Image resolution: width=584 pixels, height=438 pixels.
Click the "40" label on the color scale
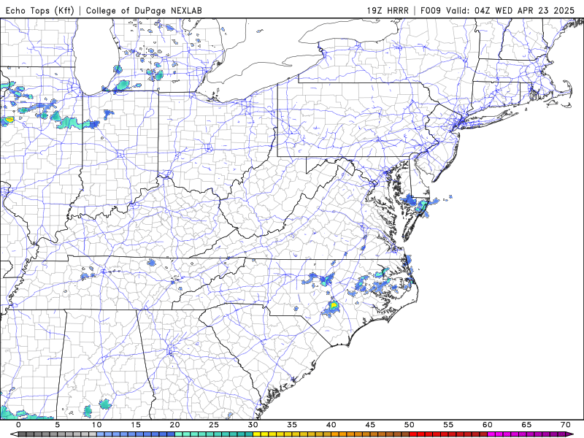click(x=331, y=425)
